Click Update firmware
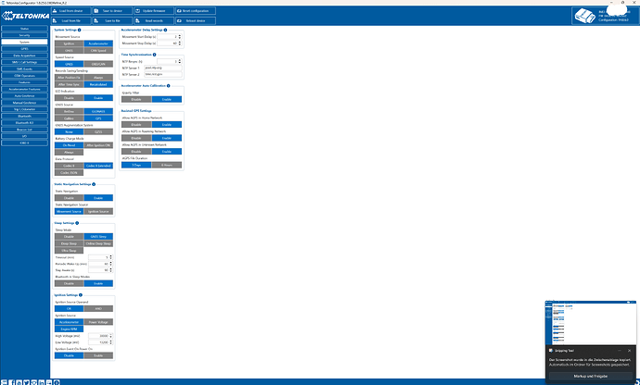The image size is (640, 385). 154,11
